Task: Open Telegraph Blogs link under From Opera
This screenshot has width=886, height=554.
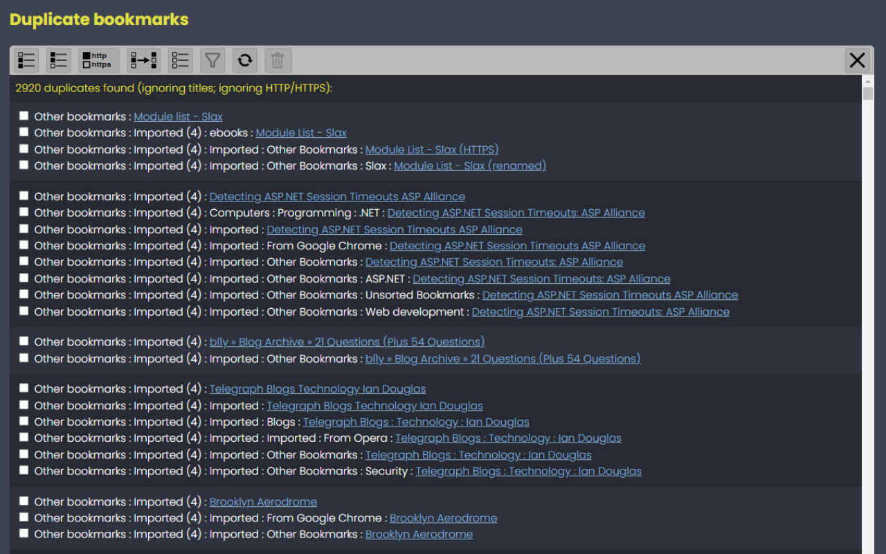Action: [x=508, y=438]
